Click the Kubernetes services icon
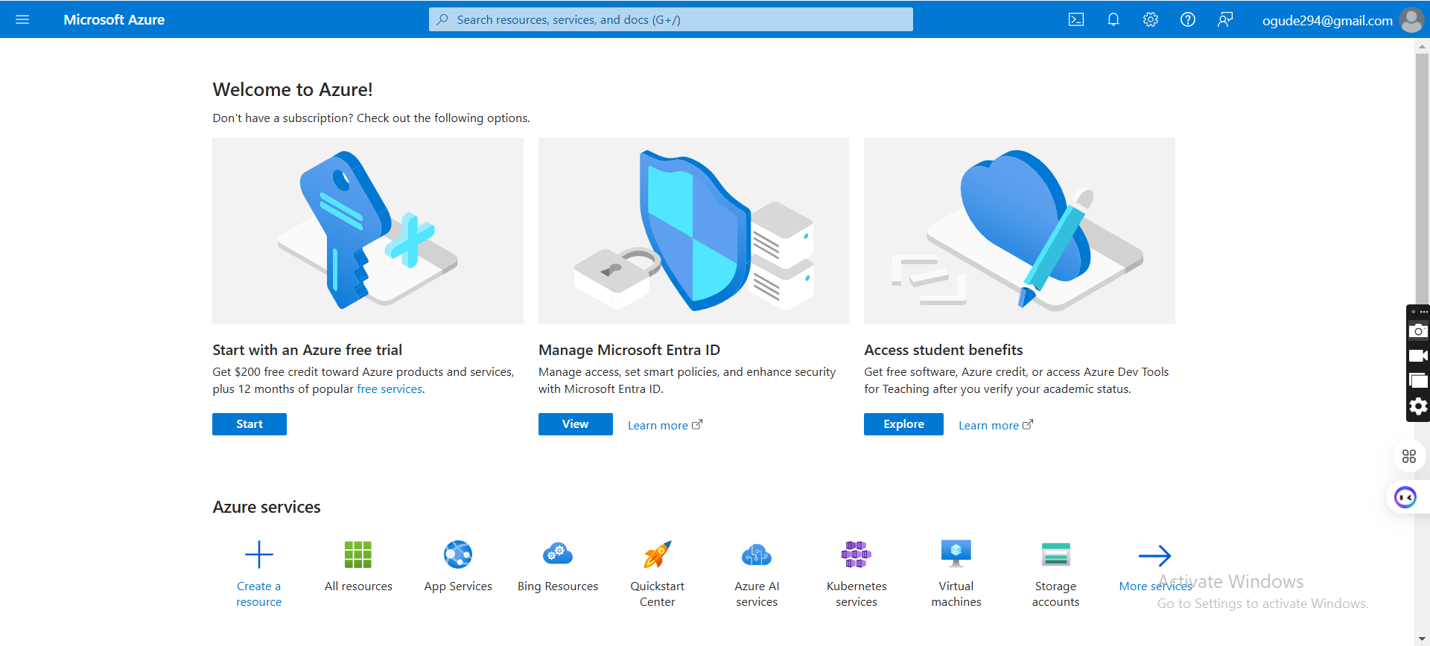 pos(857,554)
